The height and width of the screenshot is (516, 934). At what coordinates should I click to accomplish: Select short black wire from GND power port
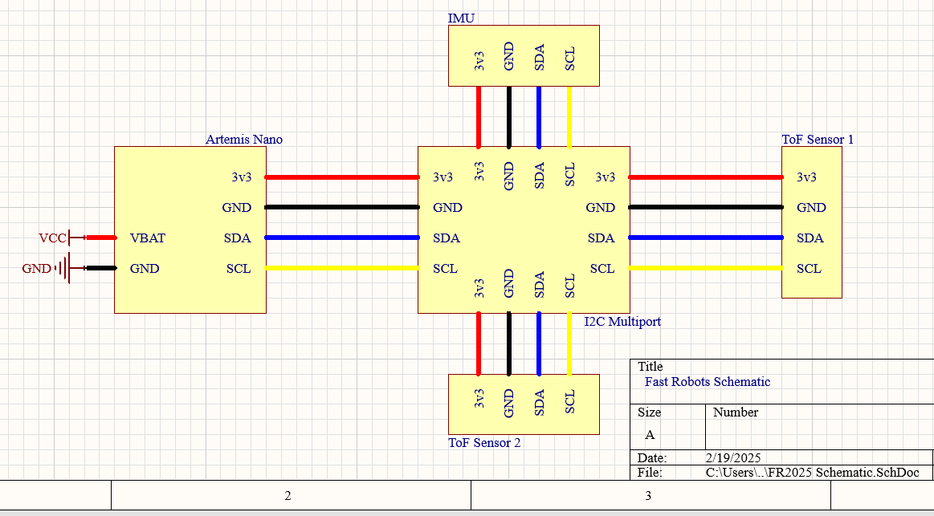[x=101, y=268]
